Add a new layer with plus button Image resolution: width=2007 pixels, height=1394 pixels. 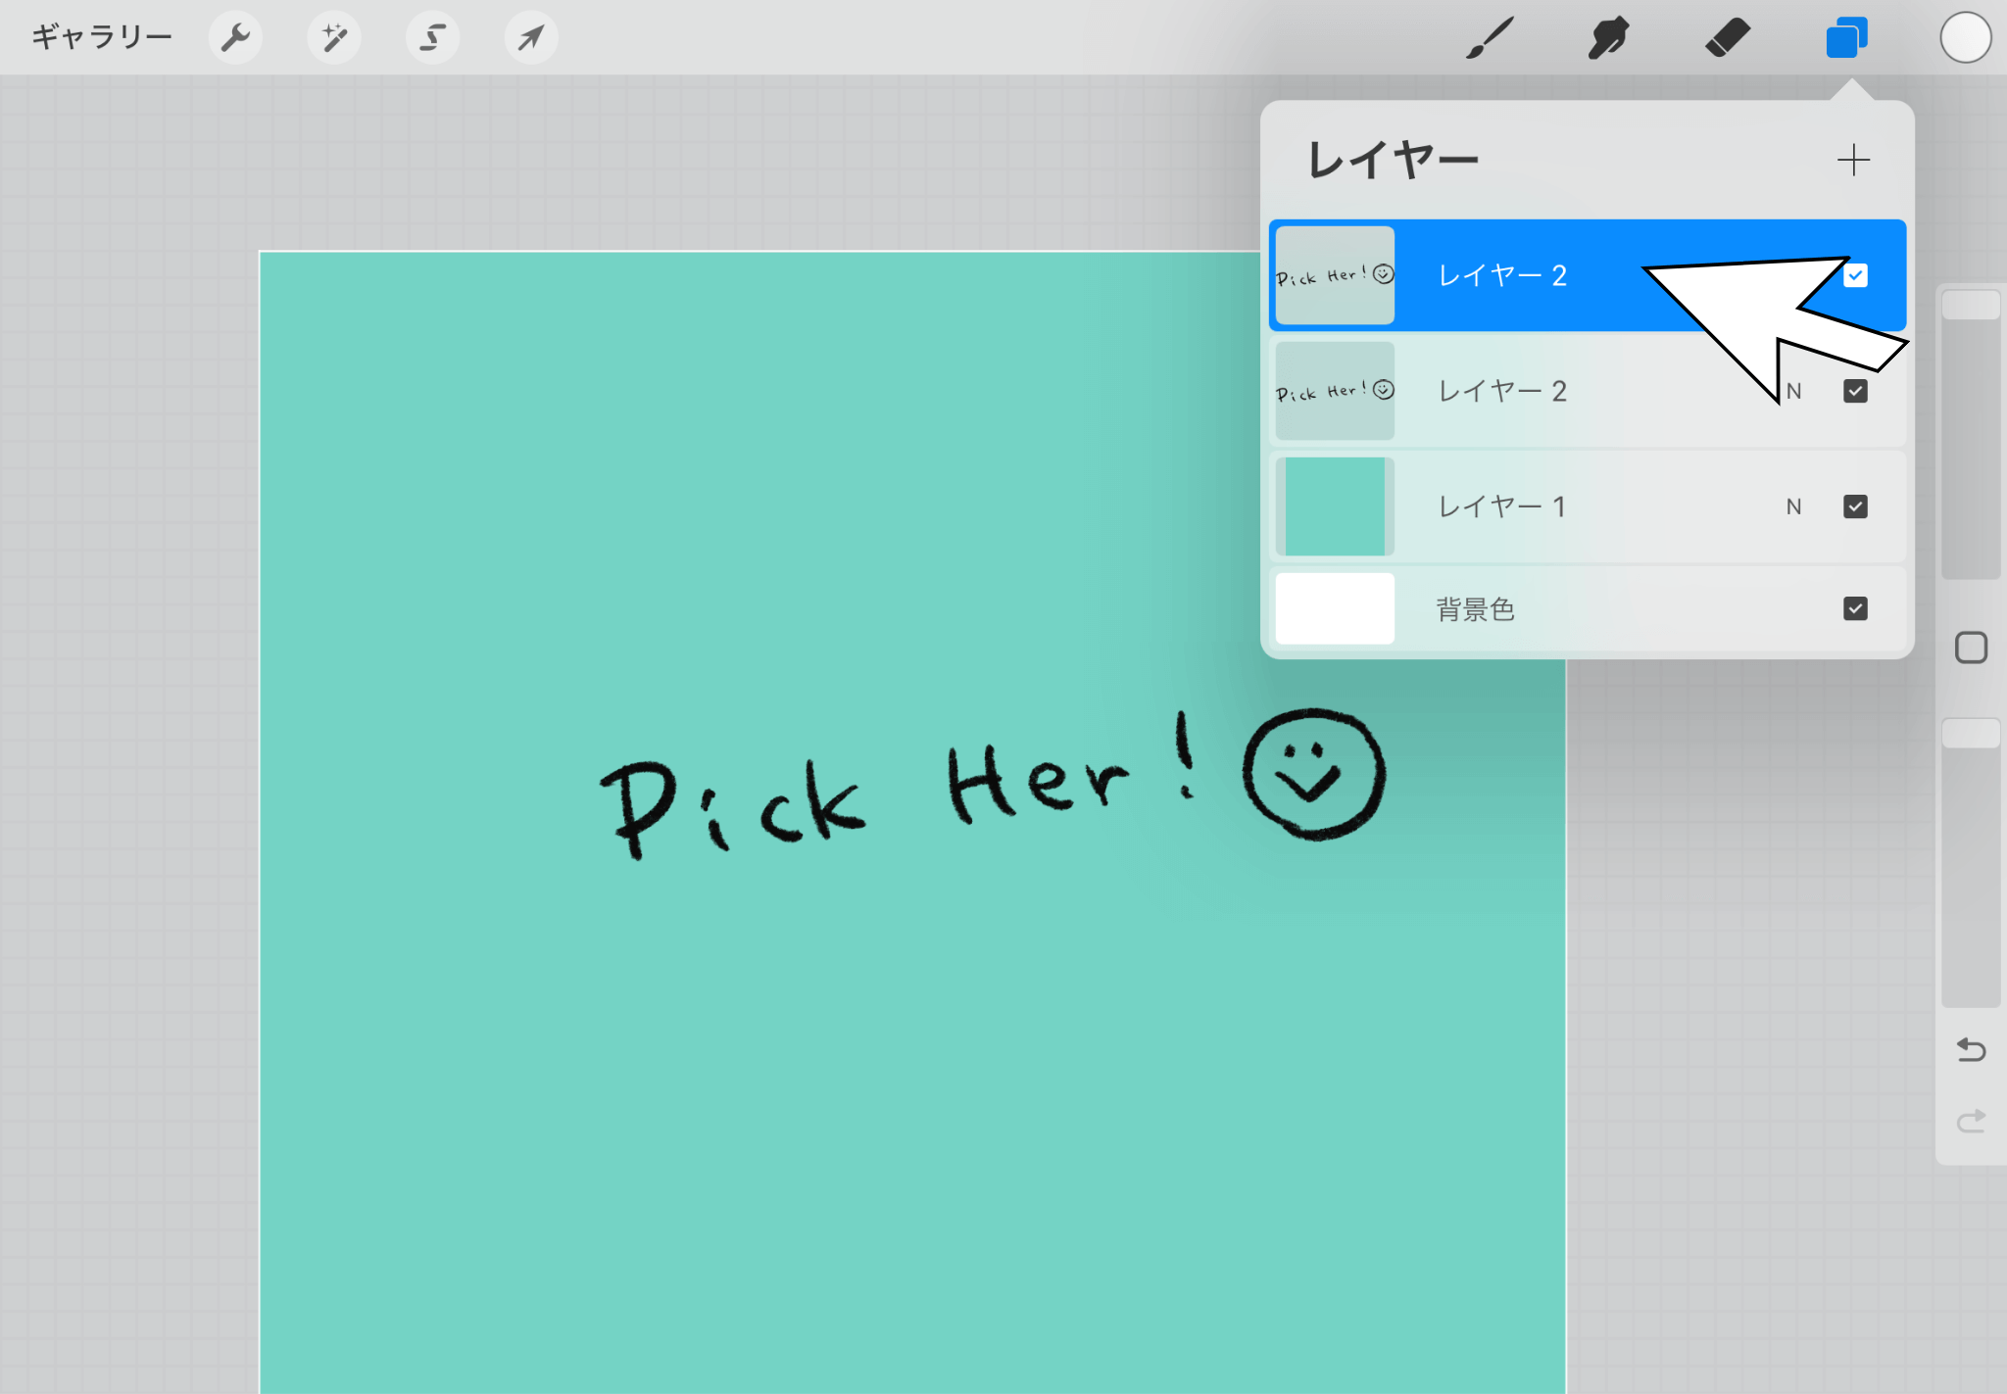pyautogui.click(x=1853, y=160)
